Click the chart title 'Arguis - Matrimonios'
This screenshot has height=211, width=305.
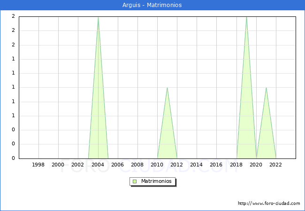152,5
